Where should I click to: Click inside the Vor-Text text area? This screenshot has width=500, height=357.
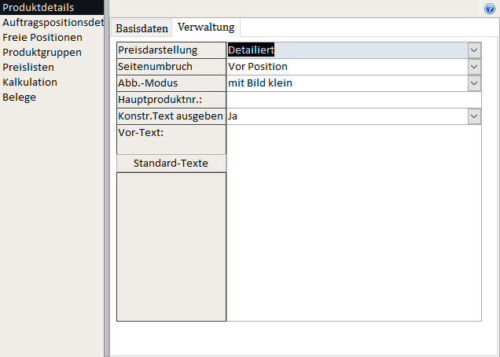click(354, 220)
